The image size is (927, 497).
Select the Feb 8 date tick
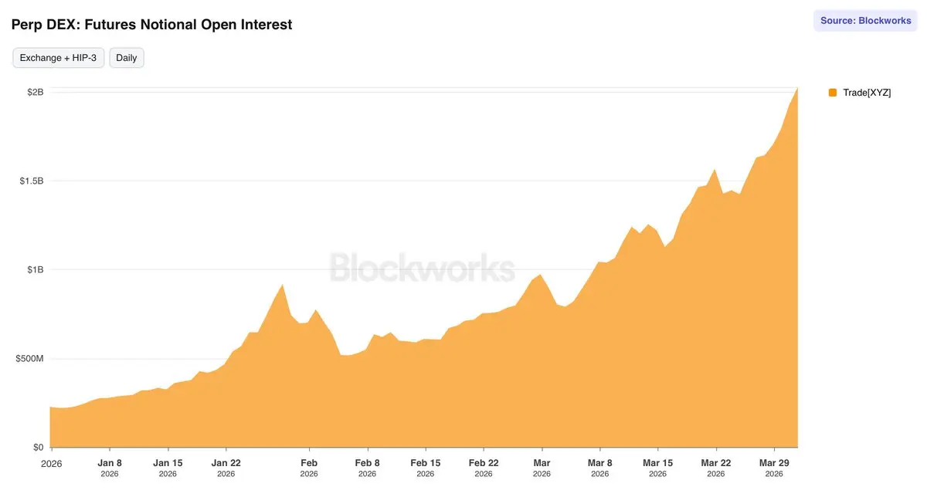click(368, 468)
